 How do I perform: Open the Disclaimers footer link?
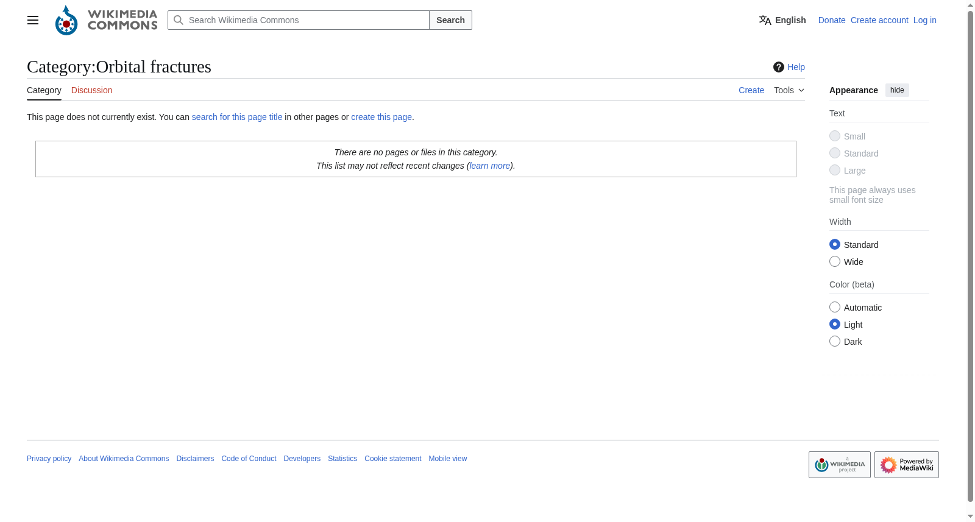point(195,459)
